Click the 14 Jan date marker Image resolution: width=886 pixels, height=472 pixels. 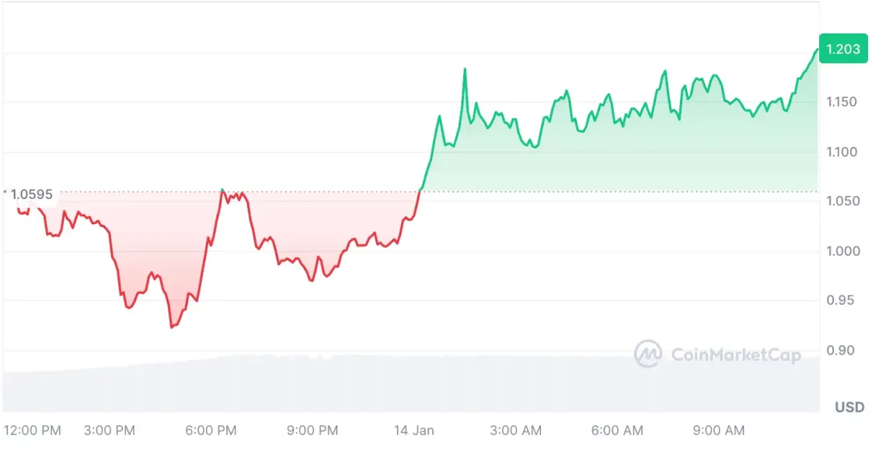[413, 430]
